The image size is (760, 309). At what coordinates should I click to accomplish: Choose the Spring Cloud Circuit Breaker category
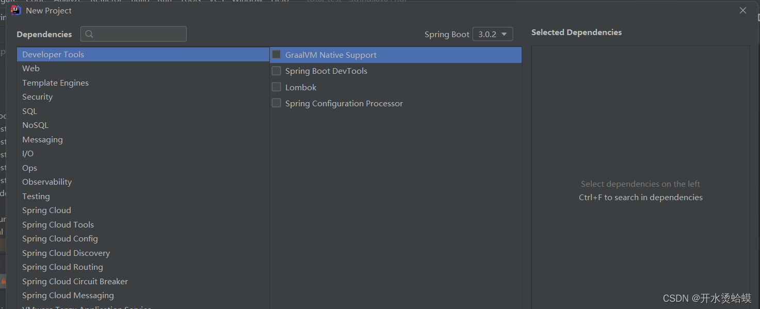coord(143,281)
